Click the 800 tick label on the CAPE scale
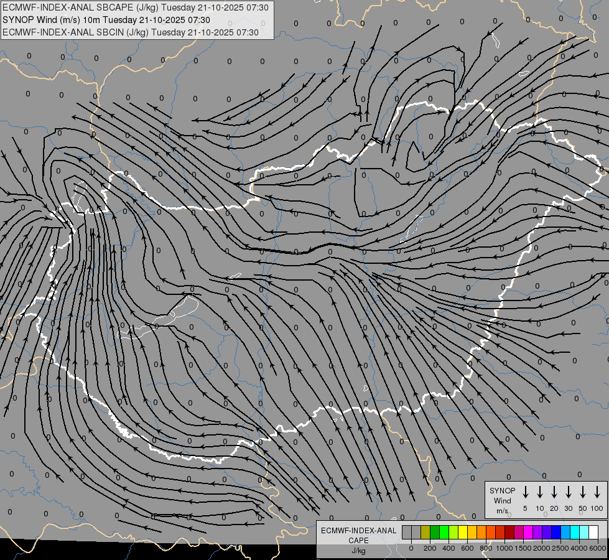The image size is (609, 560). [486, 548]
